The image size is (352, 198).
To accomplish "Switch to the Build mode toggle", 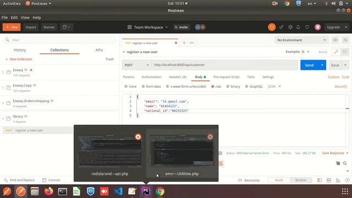I will [x=279, y=180].
